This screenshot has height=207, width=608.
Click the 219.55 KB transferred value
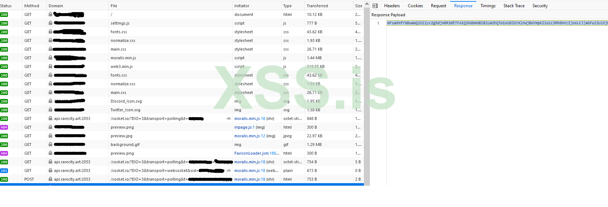[316, 66]
